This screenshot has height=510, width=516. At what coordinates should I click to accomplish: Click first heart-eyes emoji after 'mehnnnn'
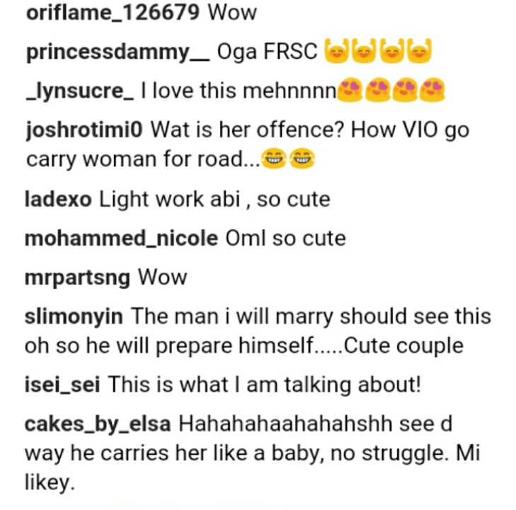[349, 91]
